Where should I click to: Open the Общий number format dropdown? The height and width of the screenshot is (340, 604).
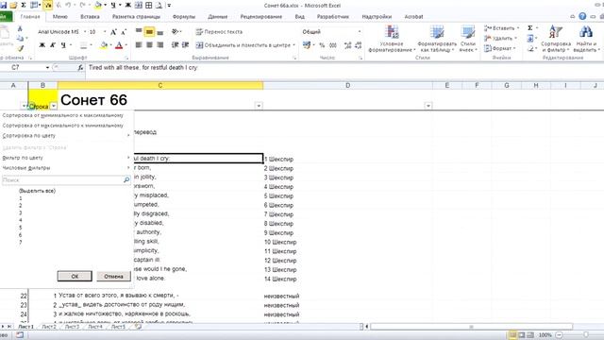[x=360, y=31]
